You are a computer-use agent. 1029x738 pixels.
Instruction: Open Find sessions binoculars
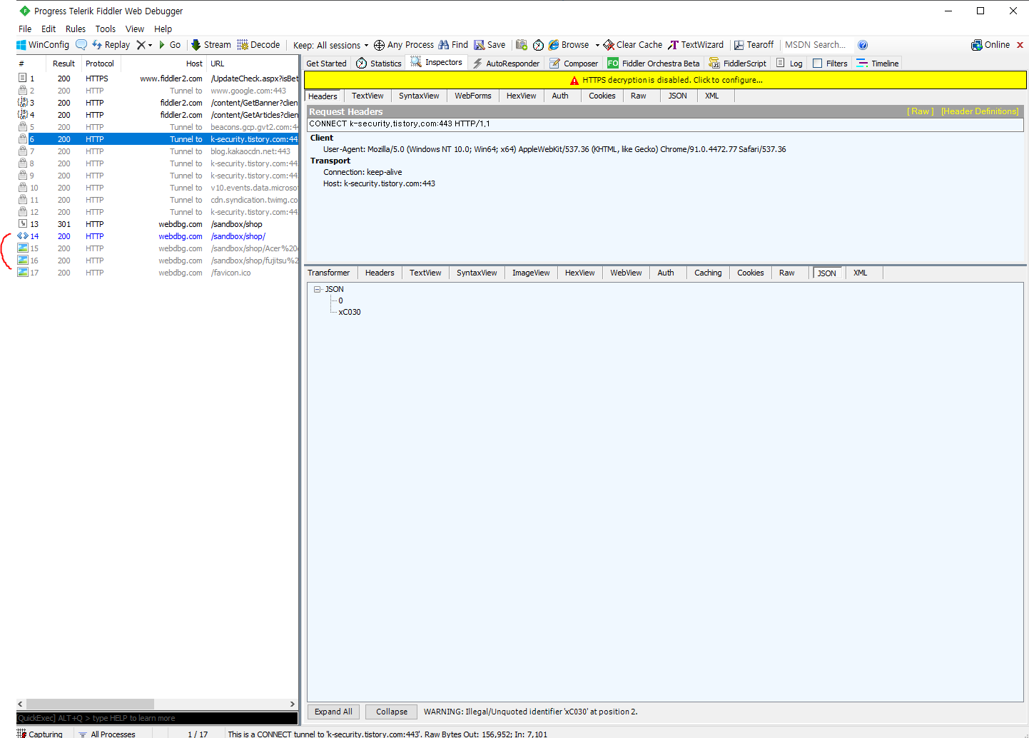coord(453,45)
